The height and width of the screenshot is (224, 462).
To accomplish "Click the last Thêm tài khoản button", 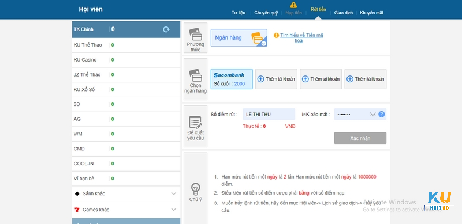I will coord(366,79).
